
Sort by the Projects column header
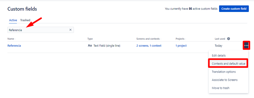(181, 39)
